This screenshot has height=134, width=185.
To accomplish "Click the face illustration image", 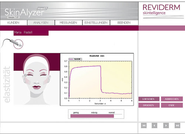I will (37, 79).
